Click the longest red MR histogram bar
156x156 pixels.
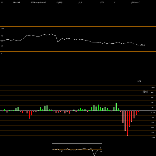(127, 123)
